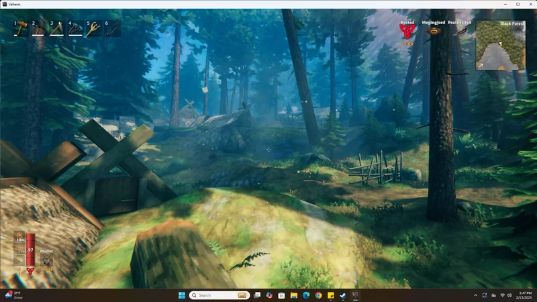Click the red triquetra icon below health bar
Image resolution: width=537 pixels, height=302 pixels.
pos(30,271)
